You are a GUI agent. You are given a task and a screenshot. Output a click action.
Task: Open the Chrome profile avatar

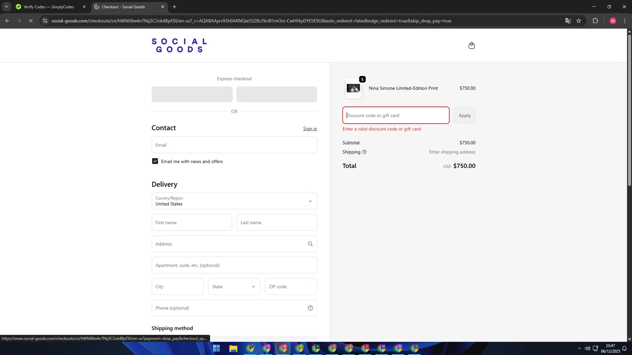pyautogui.click(x=613, y=21)
